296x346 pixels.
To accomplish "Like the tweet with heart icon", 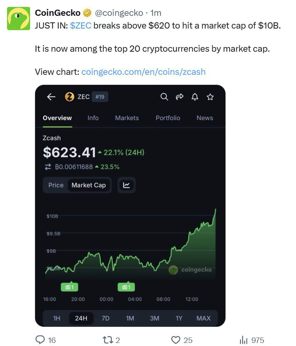I will click(x=176, y=340).
